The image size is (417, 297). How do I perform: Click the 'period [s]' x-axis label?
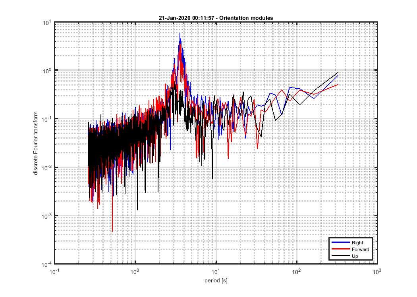tap(216, 280)
